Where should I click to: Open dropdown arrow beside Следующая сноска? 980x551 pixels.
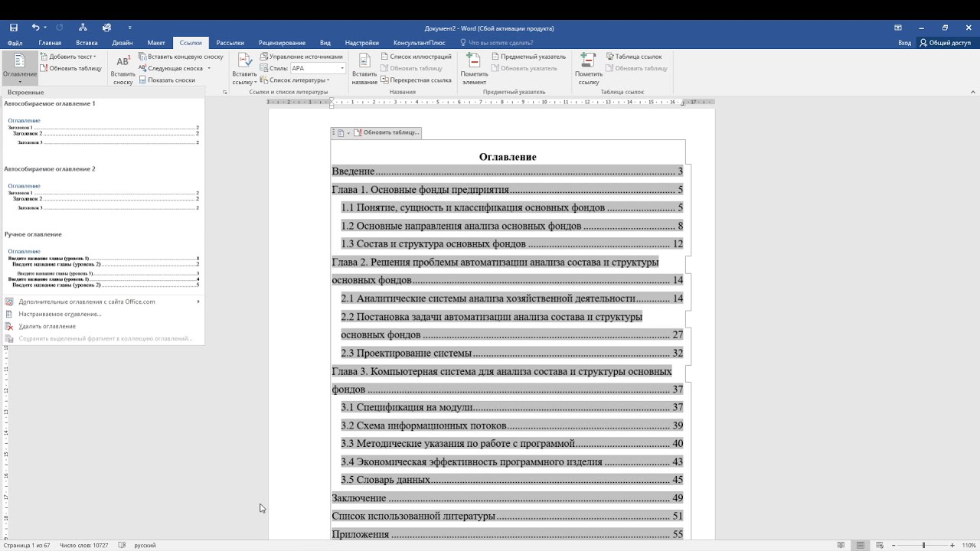point(208,68)
